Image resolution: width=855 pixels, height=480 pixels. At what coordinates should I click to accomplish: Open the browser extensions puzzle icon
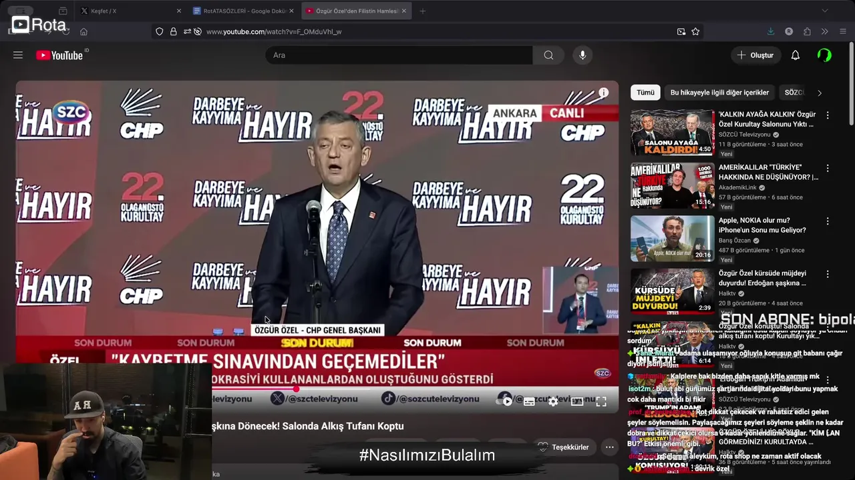[x=807, y=31]
